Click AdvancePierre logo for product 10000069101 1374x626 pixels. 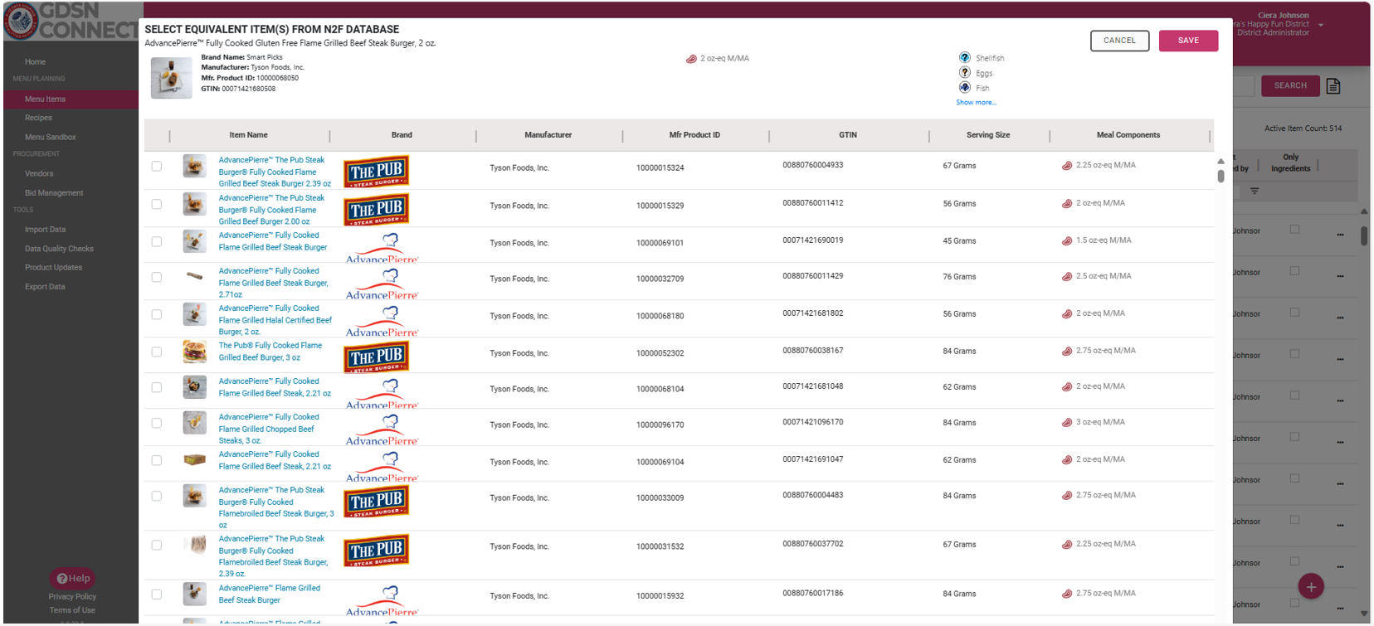pyautogui.click(x=382, y=248)
